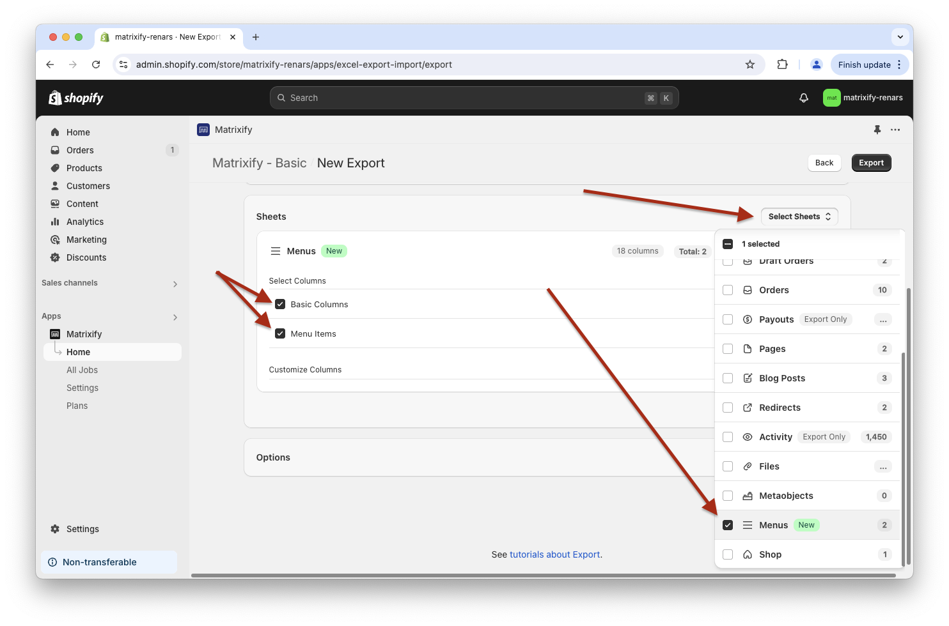Open the tutorials about Export link
The height and width of the screenshot is (626, 949).
(554, 554)
